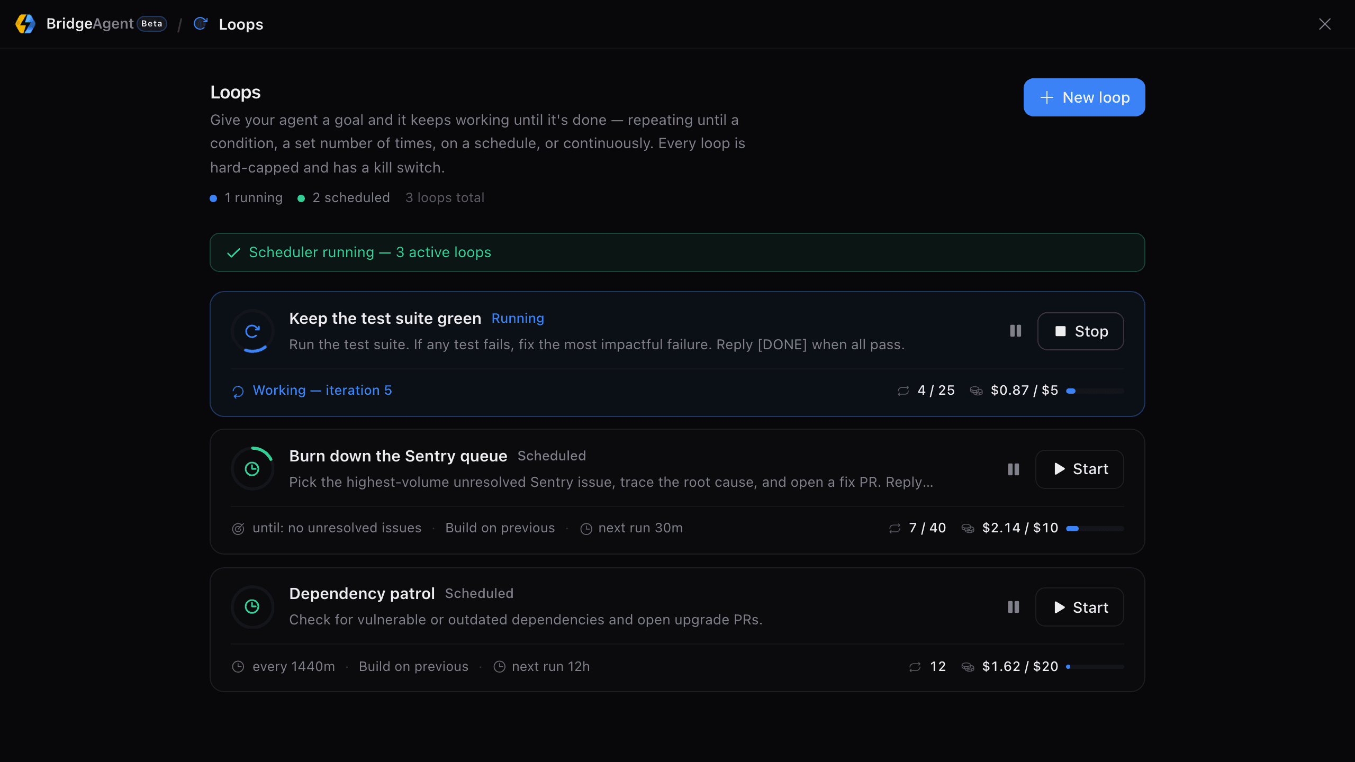Viewport: 1355px width, 762px height.
Task: Click the every 1440m schedule label
Action: (x=294, y=667)
